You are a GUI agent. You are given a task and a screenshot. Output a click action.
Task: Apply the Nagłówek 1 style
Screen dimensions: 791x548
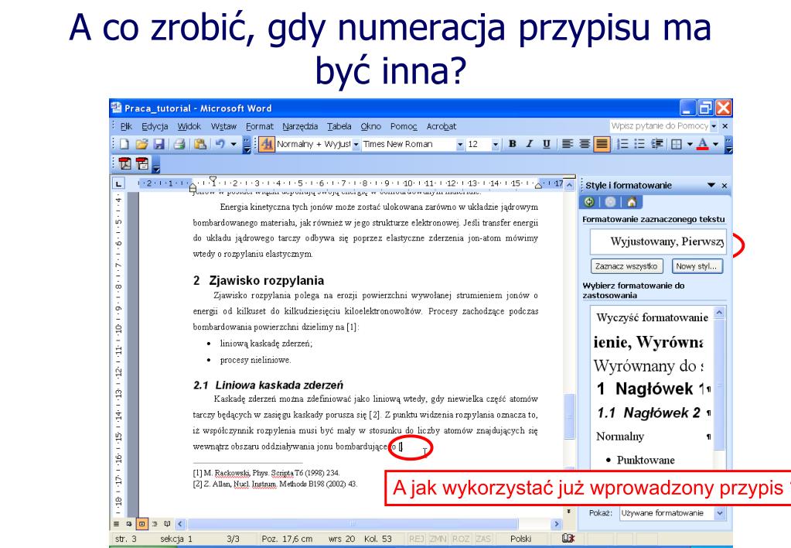[x=653, y=389]
